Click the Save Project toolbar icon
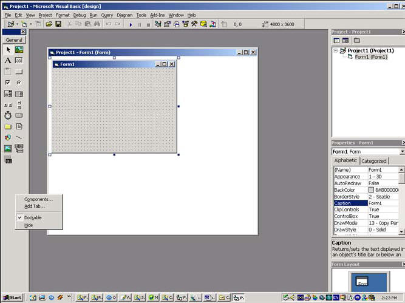 (x=58, y=24)
